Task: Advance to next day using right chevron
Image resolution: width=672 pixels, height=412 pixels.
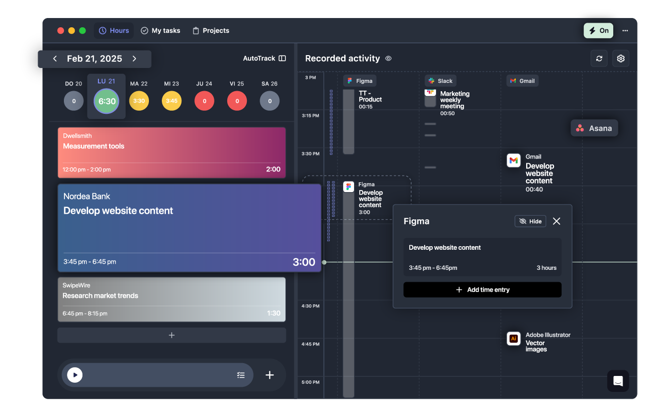Action: 134,58
